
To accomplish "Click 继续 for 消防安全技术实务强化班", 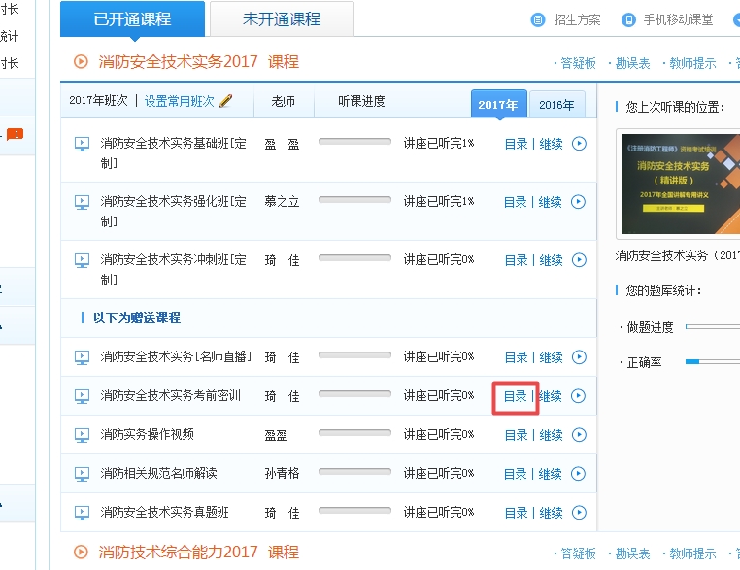I will tap(551, 202).
